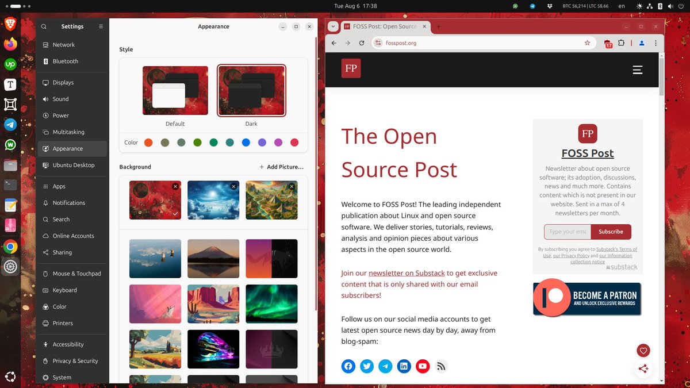Viewport: 690px width, 388px height.
Task: Select the aurora green wallpaper
Action: point(271,304)
